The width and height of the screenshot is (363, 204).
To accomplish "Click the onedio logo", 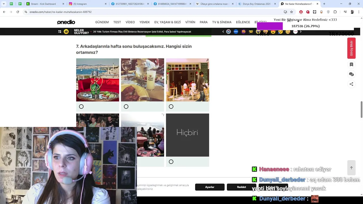I will [x=66, y=22].
